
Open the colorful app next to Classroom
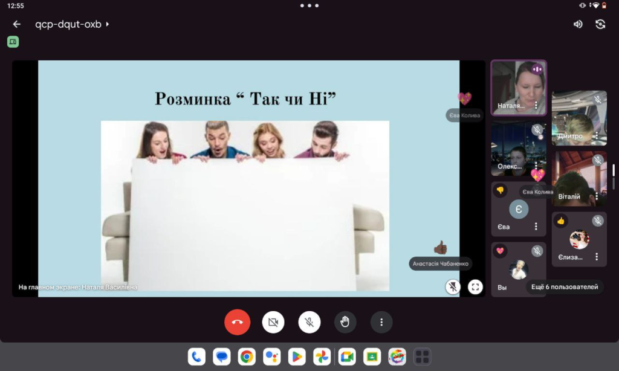(x=397, y=356)
